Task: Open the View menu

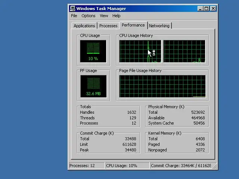Action: point(104,16)
